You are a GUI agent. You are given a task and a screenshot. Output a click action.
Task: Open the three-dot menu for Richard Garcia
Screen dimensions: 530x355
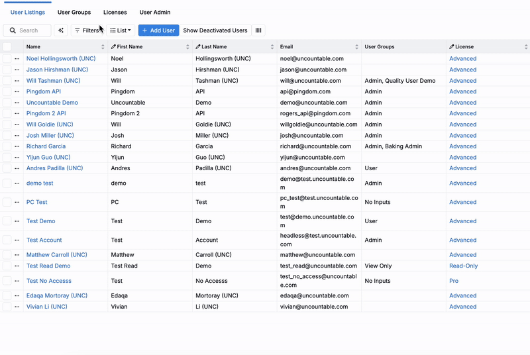click(x=17, y=146)
